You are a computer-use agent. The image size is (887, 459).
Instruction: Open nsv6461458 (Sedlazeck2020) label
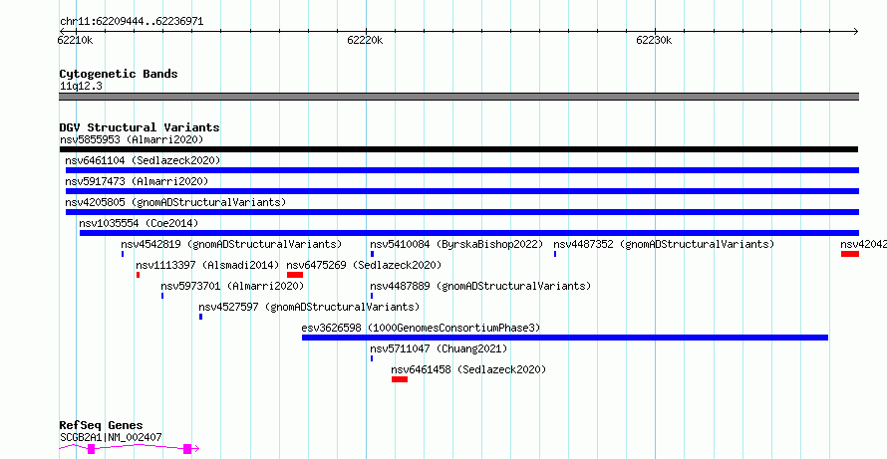pos(469,369)
